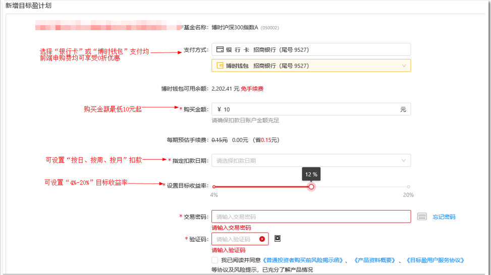Check the agreement checkbox
The height and width of the screenshot is (275, 491).
(214, 260)
